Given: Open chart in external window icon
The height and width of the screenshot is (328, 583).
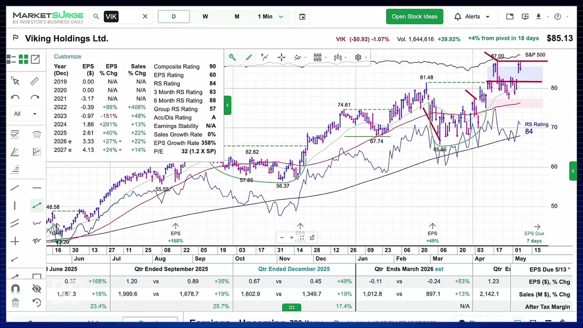Looking at the screenshot, I should pyautogui.click(x=35, y=59).
